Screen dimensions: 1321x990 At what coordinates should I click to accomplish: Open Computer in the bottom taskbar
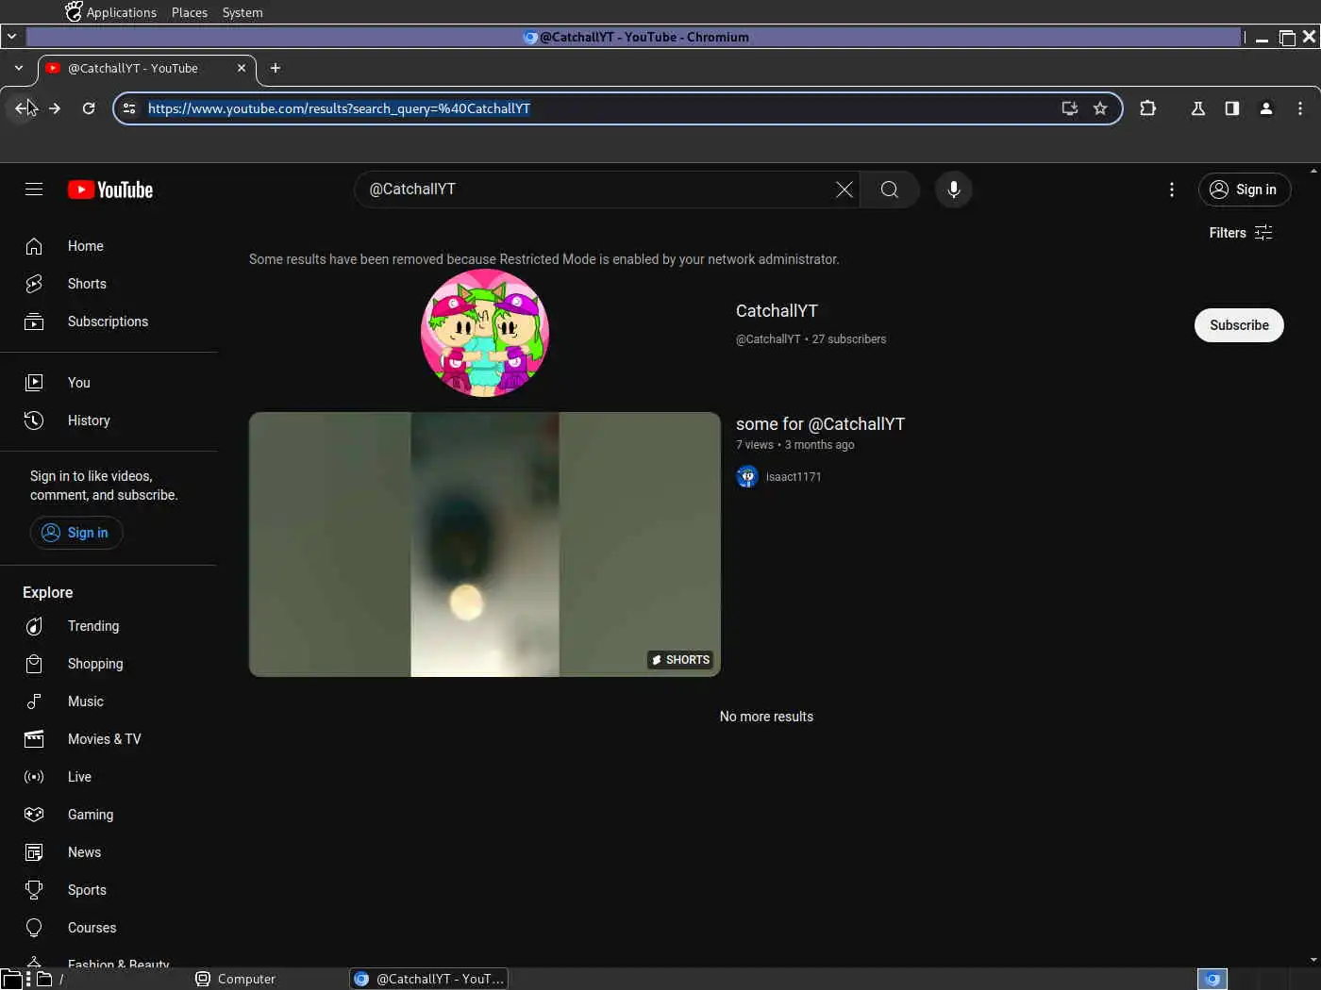click(236, 979)
